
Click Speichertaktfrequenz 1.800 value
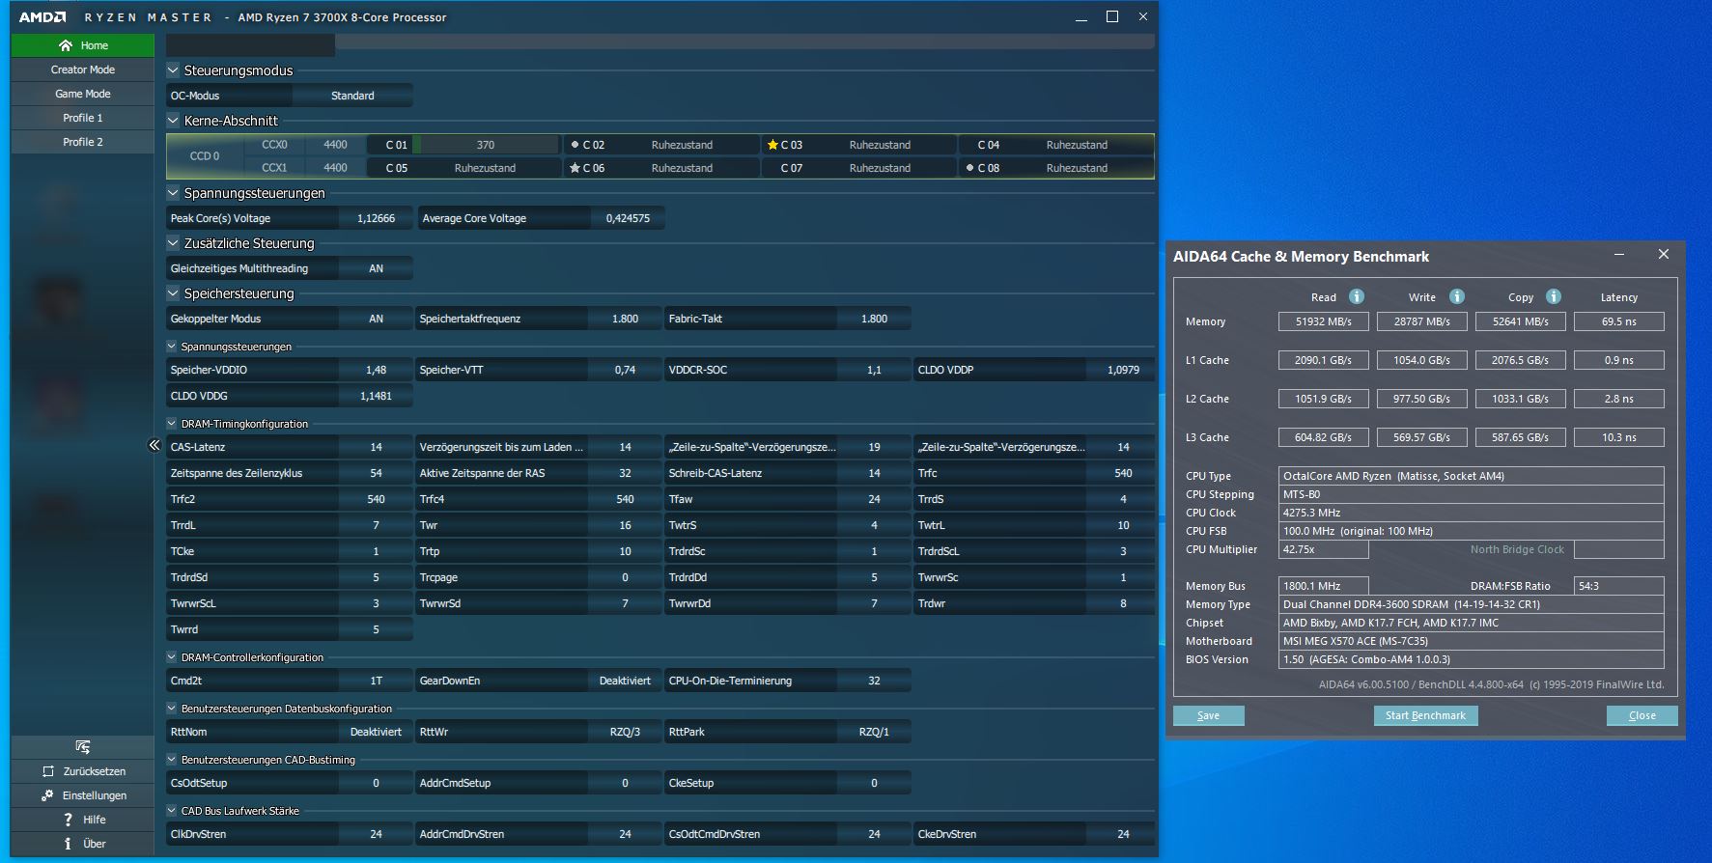pyautogui.click(x=625, y=319)
